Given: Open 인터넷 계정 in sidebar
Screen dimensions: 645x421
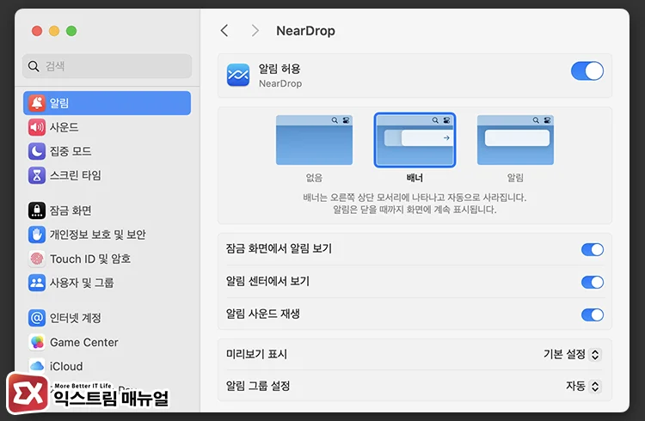Looking at the screenshot, I should pos(107,318).
